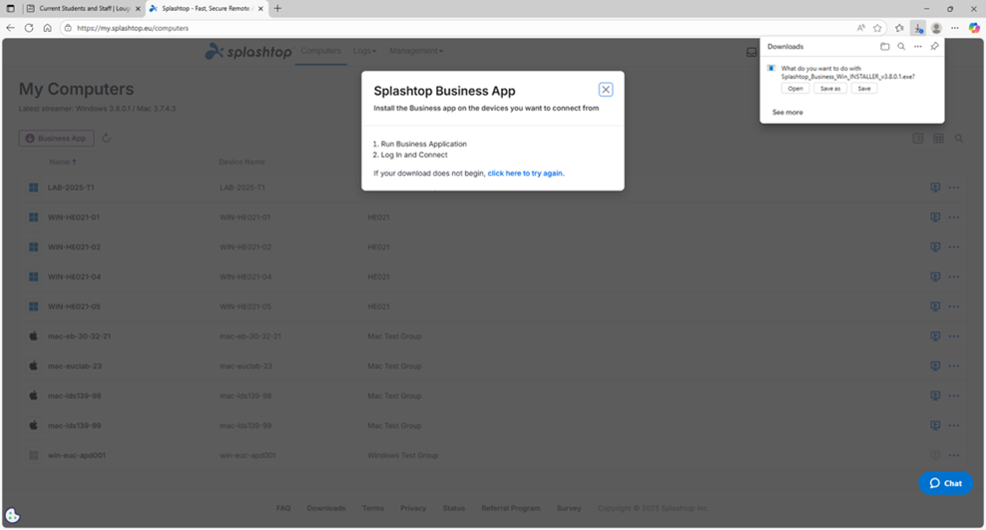This screenshot has width=986, height=530.
Task: Open Downloads panel more options ellipsis
Action: pyautogui.click(x=917, y=47)
